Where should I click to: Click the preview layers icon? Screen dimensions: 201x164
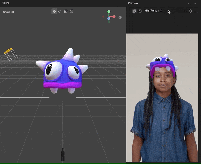tap(134, 11)
